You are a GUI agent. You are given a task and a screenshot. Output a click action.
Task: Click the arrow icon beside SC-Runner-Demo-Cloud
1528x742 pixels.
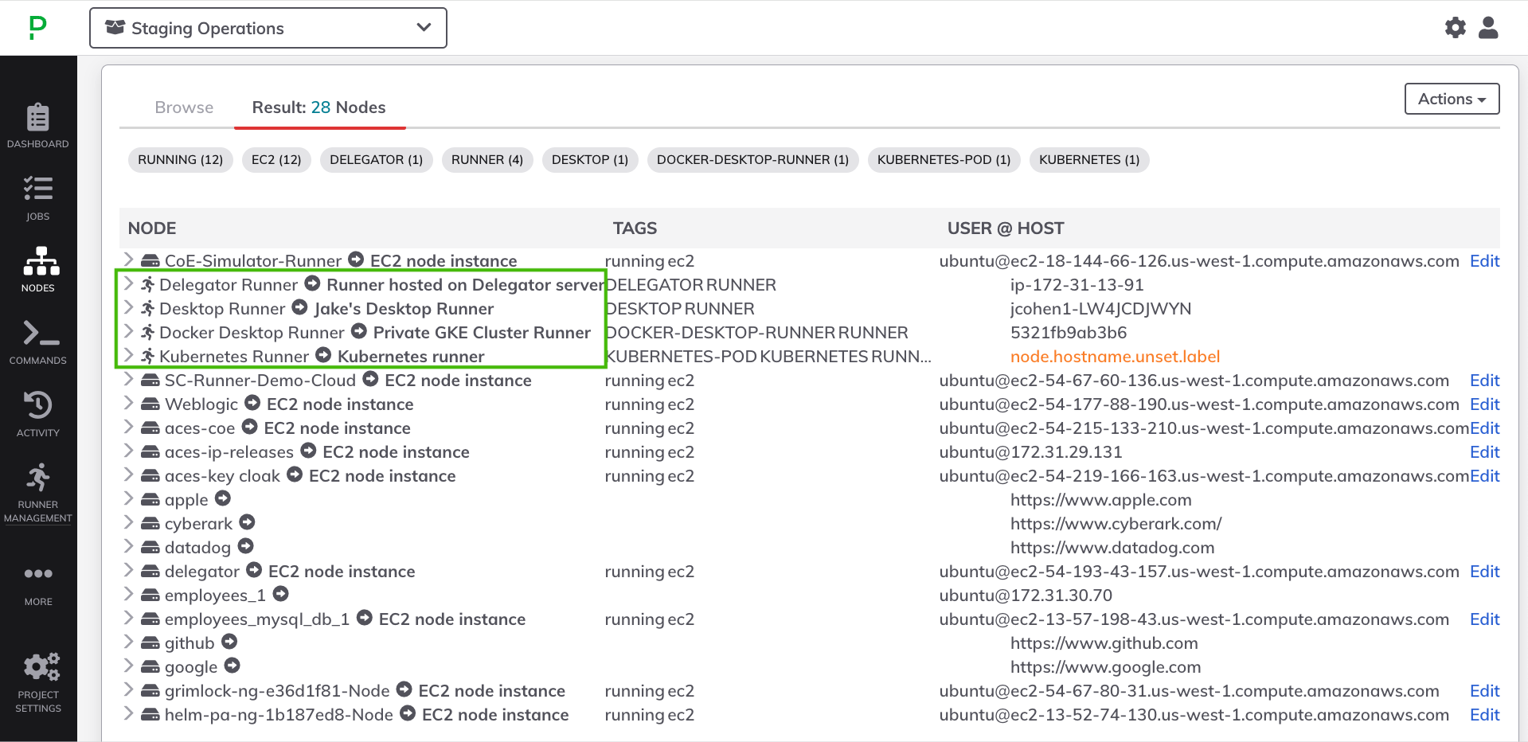[371, 379]
